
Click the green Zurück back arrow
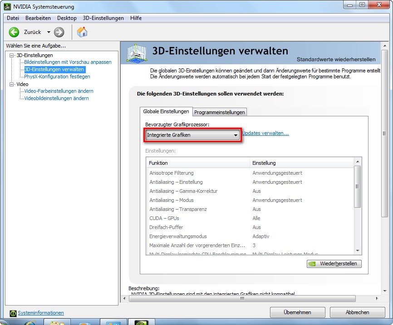[14, 32]
